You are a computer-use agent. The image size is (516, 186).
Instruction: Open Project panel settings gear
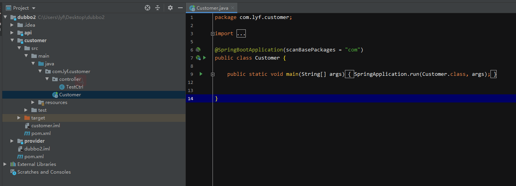(x=170, y=8)
